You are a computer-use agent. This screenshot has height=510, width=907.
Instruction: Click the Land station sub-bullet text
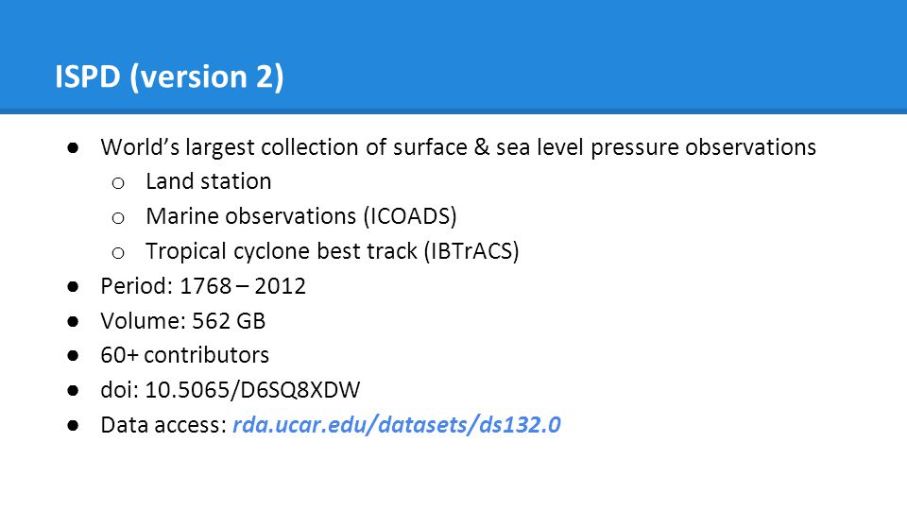point(208,181)
